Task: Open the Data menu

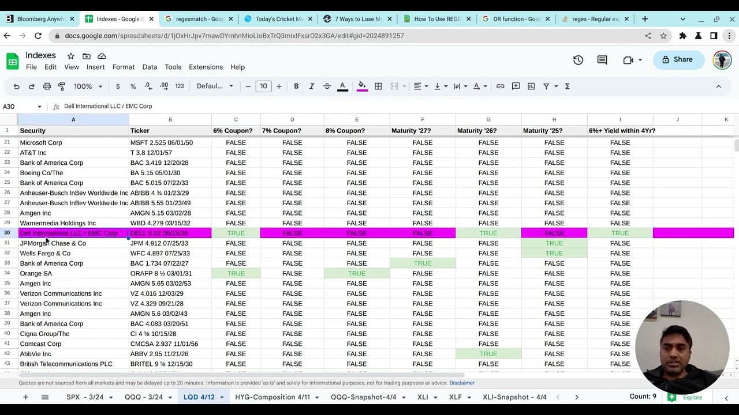Action: (x=150, y=67)
